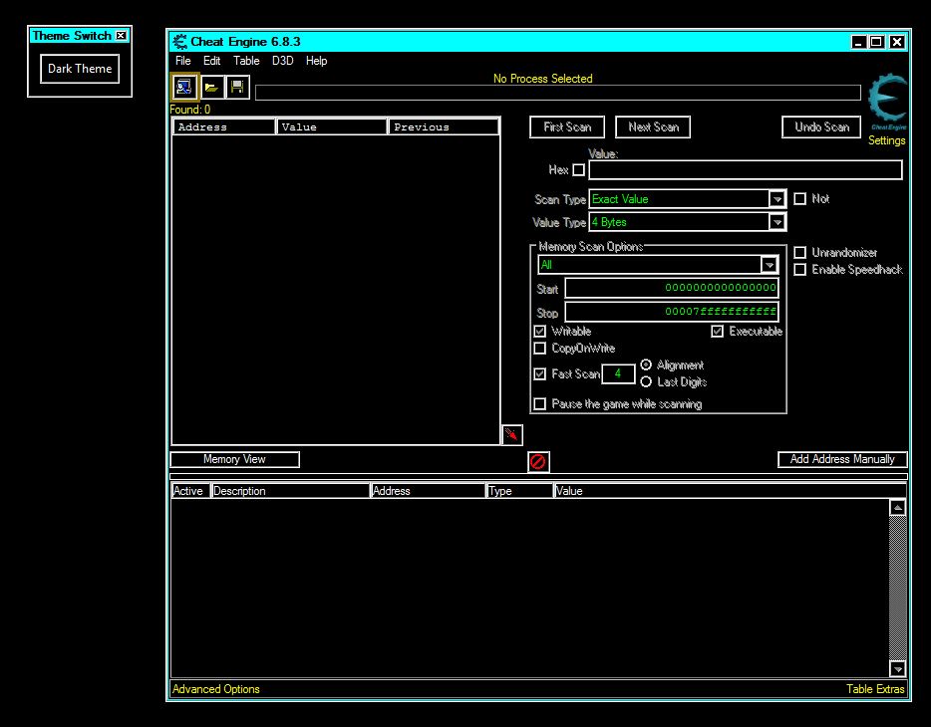931x727 pixels.
Task: Select the Alignment radio button
Action: 646,364
